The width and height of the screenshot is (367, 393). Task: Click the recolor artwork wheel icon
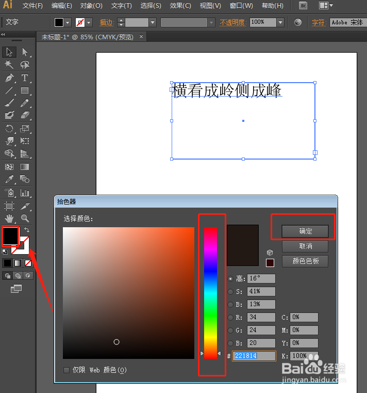click(298, 22)
